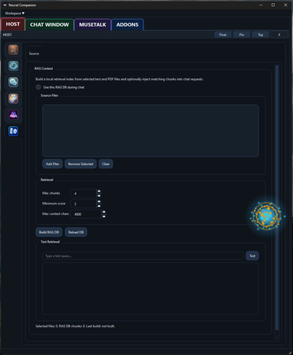Switch to the HOST tab
This screenshot has height=355, width=293.
click(13, 24)
